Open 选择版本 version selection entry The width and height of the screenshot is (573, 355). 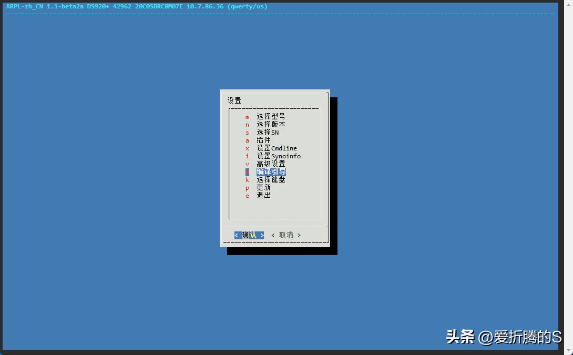[270, 125]
